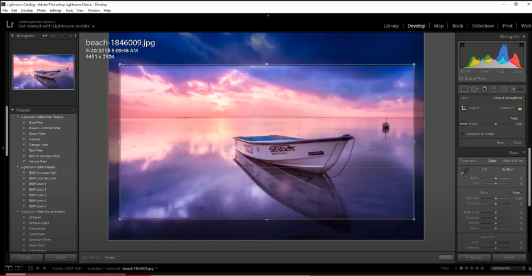Open the Aspect Custom dropdown

pyautogui.click(x=508, y=108)
